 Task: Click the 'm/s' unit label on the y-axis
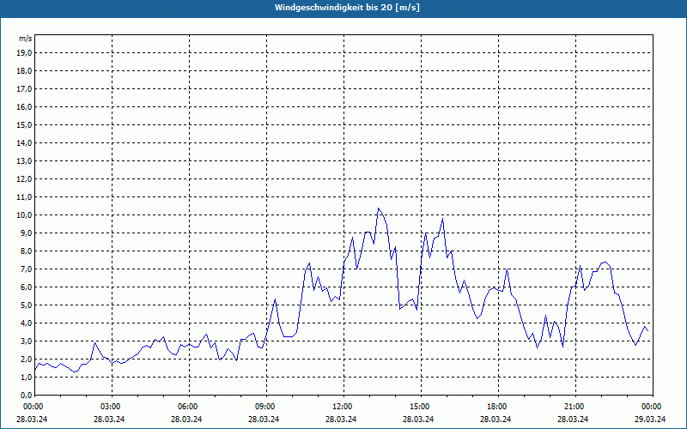pyautogui.click(x=26, y=39)
